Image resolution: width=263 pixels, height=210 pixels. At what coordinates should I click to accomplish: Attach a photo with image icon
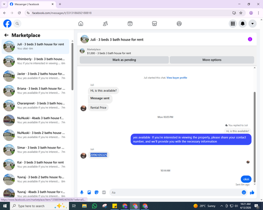click(x=89, y=193)
